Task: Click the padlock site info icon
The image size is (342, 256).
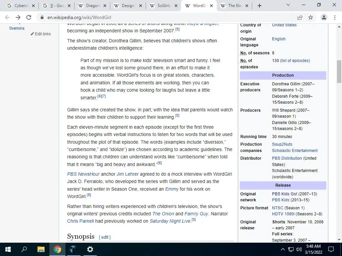Action: [x=42, y=17]
